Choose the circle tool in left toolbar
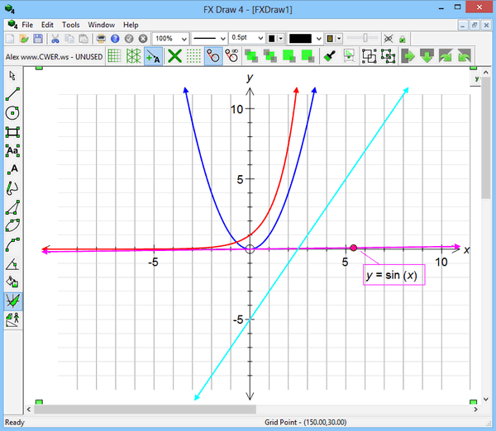 tap(12, 112)
